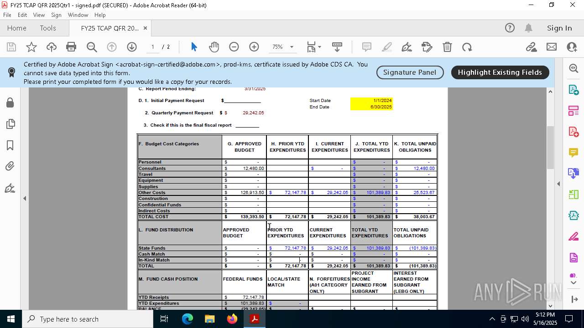Click Sign In

pos(559,28)
